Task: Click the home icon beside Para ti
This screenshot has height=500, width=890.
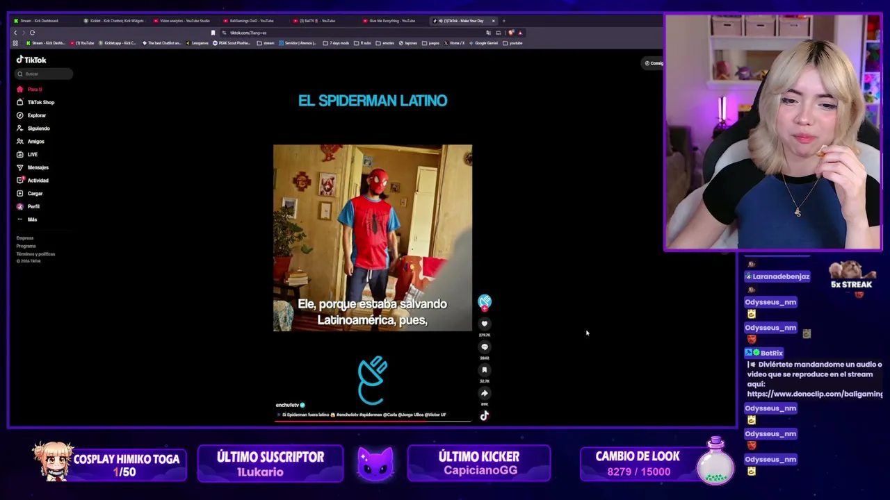Action: click(x=20, y=90)
